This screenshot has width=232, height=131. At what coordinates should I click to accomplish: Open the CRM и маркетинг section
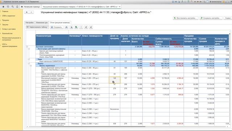tap(9, 16)
